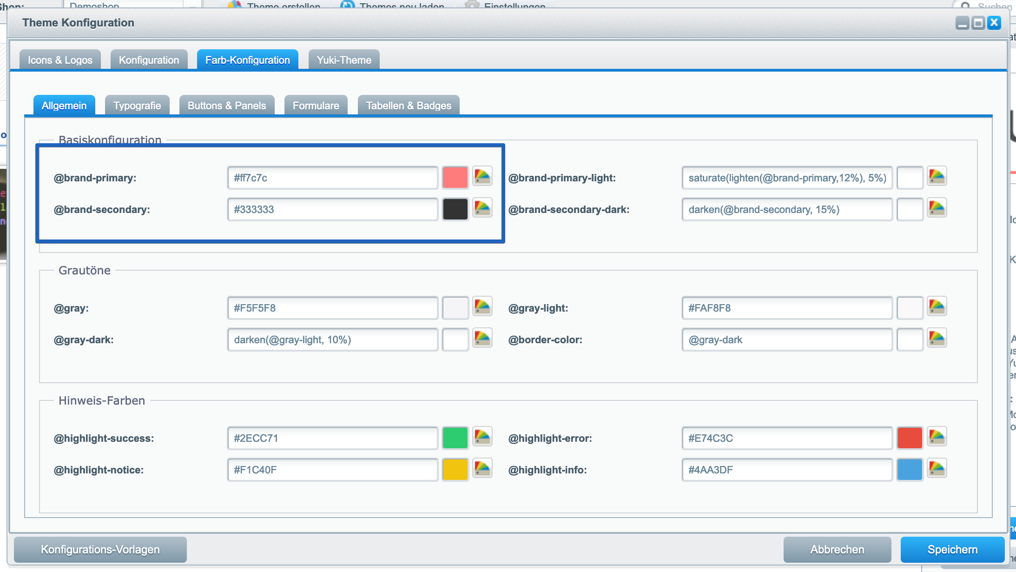Viewport: 1016px width, 572px height.
Task: Click the Speichern button
Action: (x=952, y=550)
